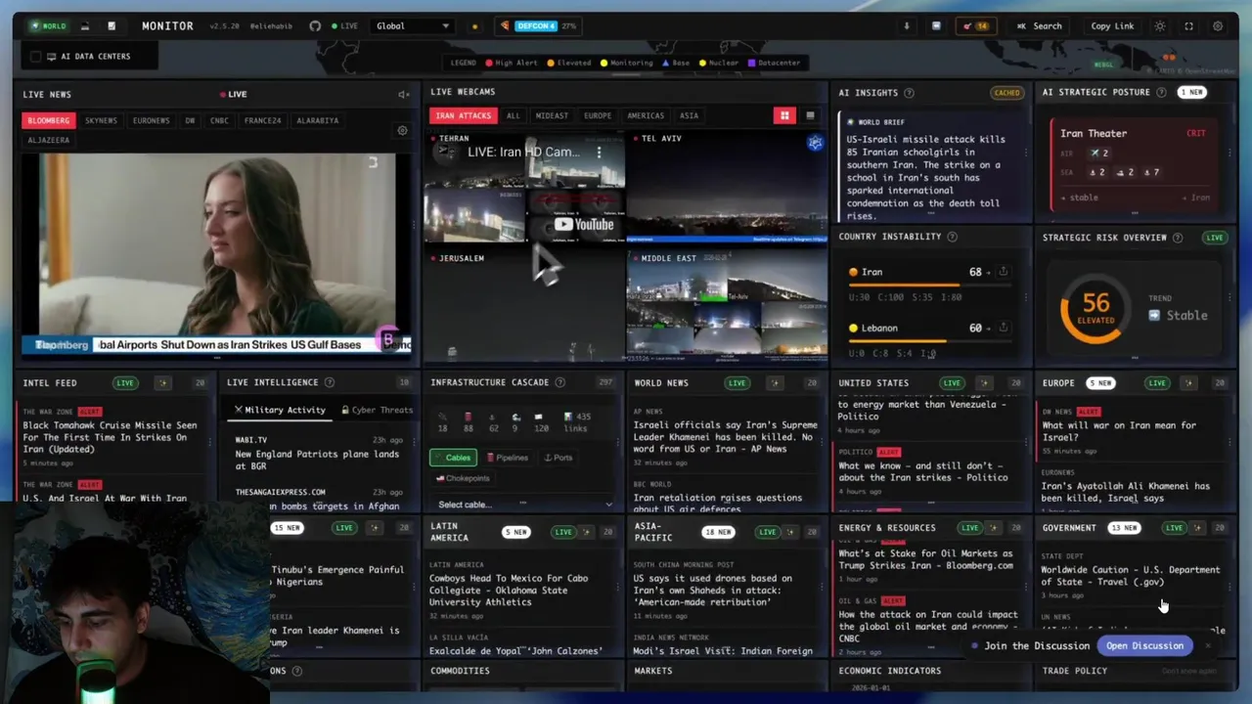Image resolution: width=1252 pixels, height=704 pixels.
Task: Toggle Ports infrastructure filter
Action: click(559, 458)
